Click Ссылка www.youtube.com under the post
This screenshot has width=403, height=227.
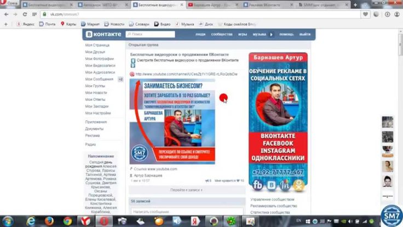tap(156, 169)
